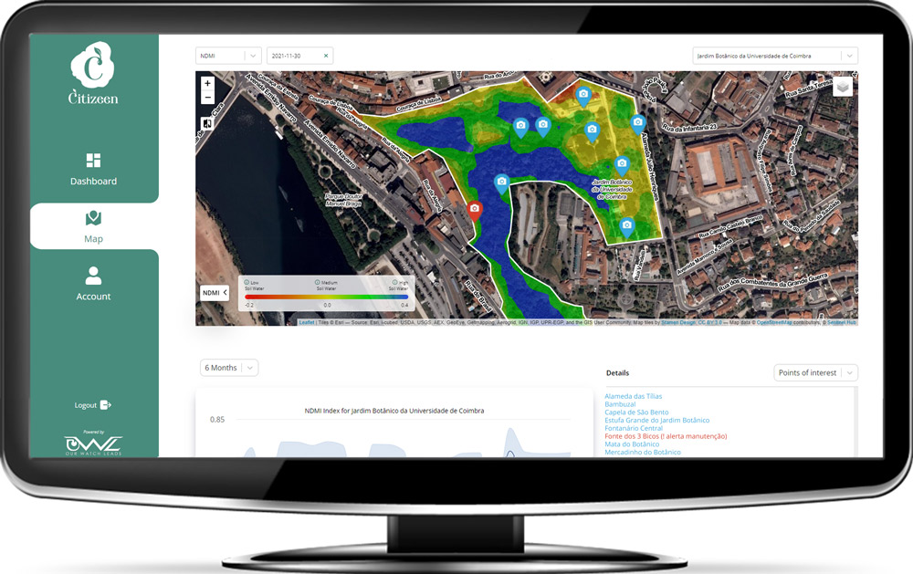Click the logout arrow icon

[106, 405]
